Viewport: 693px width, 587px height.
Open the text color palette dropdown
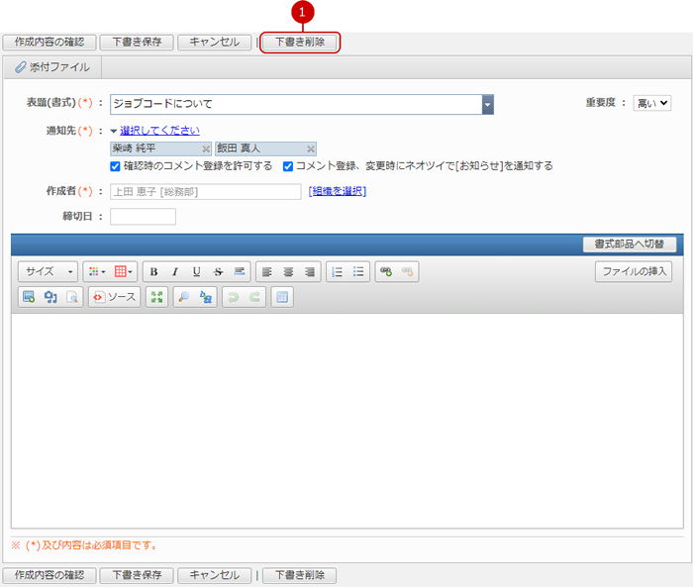point(97,272)
